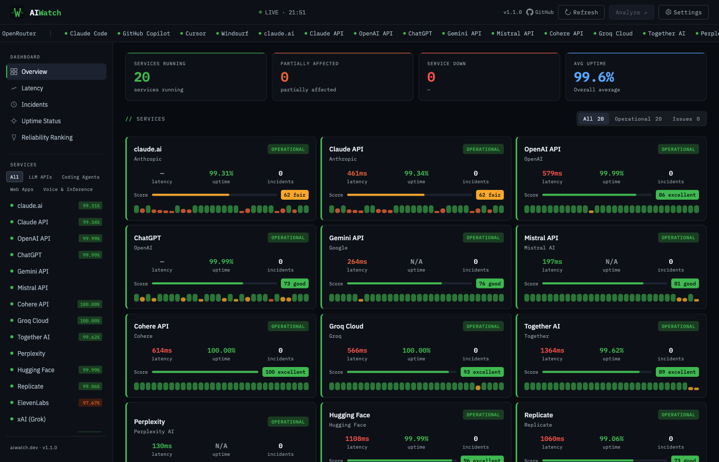
Task: Select Coding Agents sidebar category filter
Action: click(x=81, y=177)
